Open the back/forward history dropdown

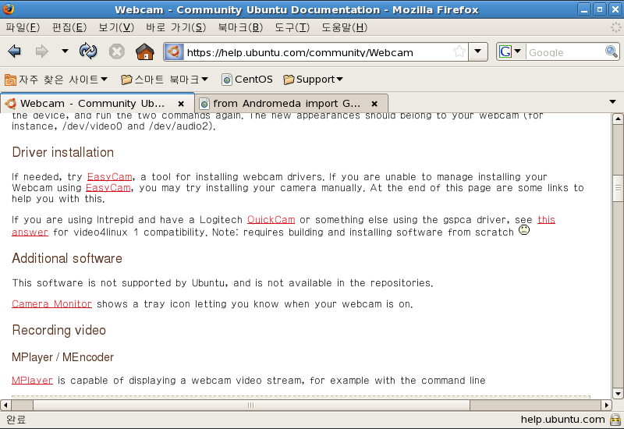[x=65, y=51]
